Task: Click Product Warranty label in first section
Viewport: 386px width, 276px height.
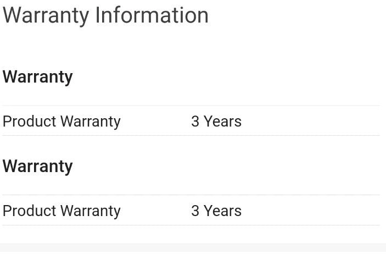Action: 61,122
